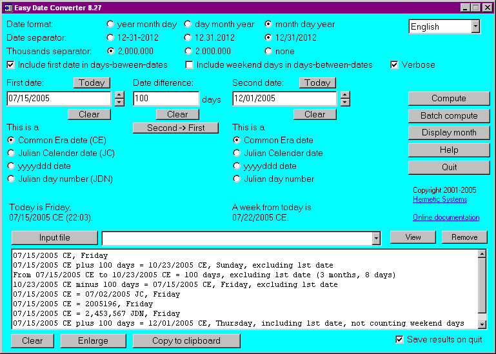
Task: Decrement Second date with down arrow
Action: click(345, 102)
